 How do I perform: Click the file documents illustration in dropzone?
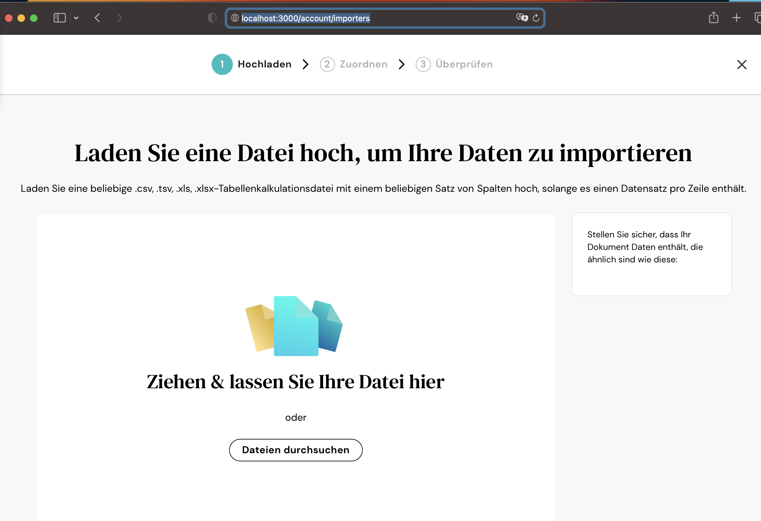[294, 326]
